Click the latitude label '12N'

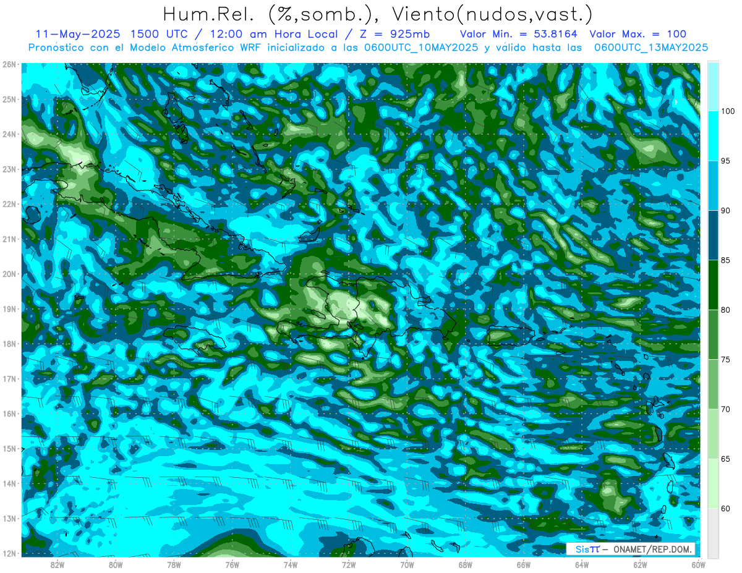point(9,553)
